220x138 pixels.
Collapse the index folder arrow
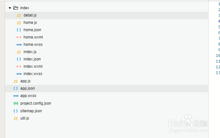pos(10,8)
